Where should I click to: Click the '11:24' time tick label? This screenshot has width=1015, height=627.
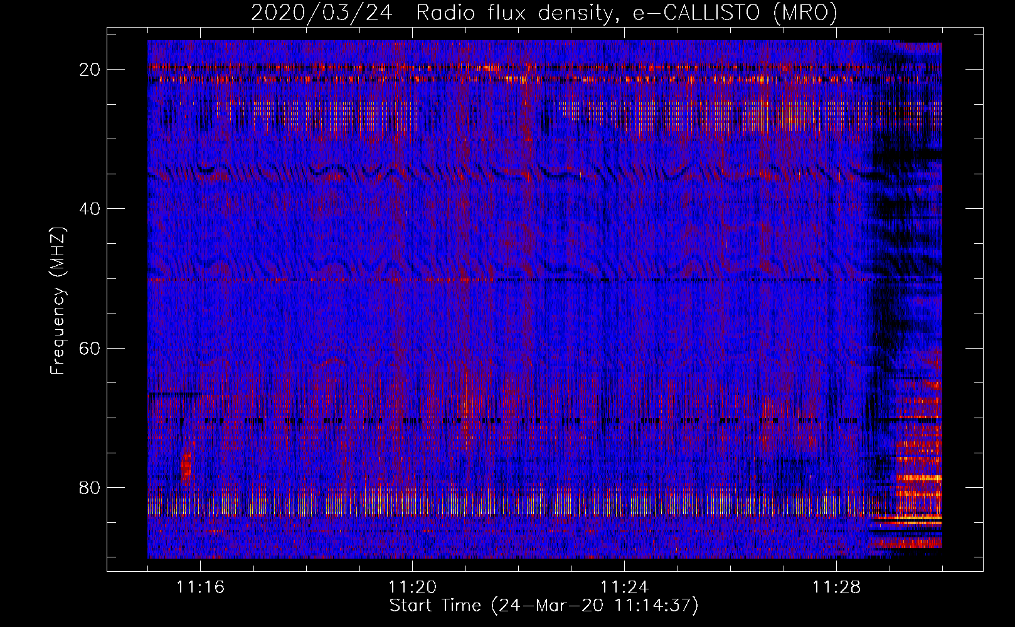[624, 587]
